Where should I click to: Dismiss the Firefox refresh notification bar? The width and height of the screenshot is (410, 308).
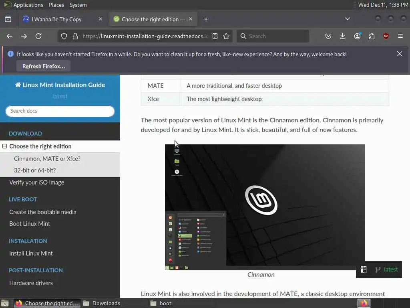click(x=400, y=54)
